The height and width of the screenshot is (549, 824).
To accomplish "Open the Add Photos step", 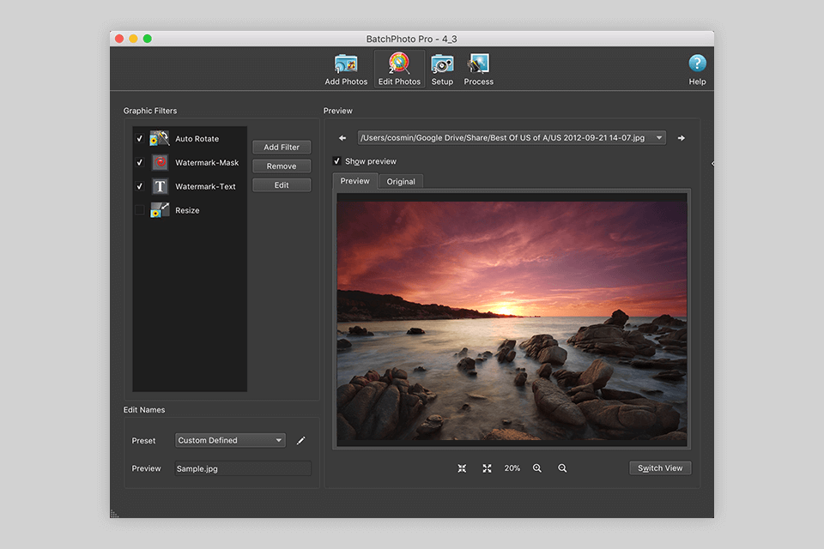I will click(x=346, y=69).
